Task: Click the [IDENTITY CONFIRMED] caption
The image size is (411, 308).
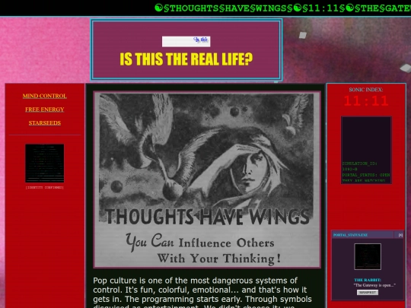Action: click(45, 188)
